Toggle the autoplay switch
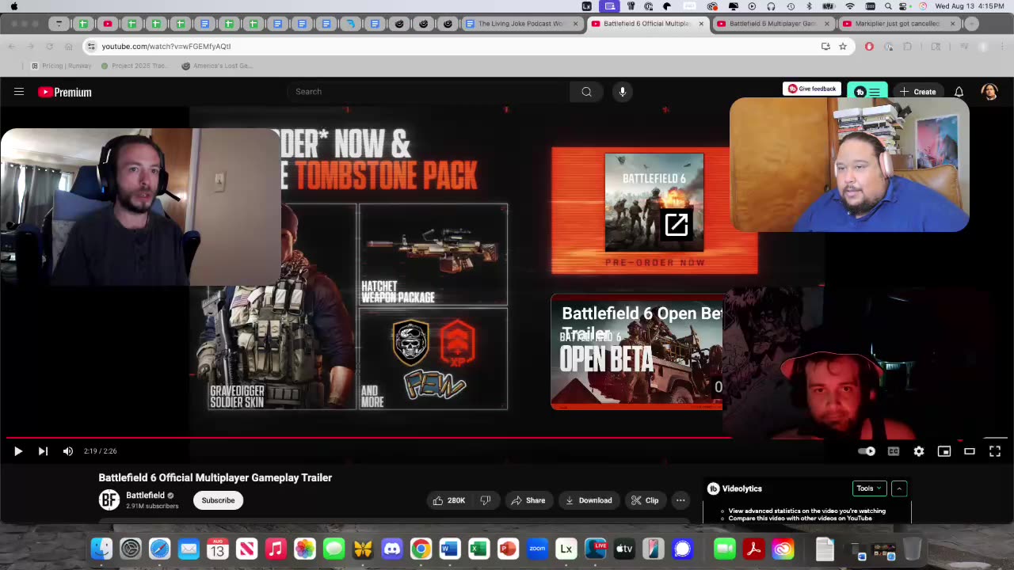 click(x=867, y=451)
